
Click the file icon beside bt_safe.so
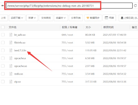point(11,35)
